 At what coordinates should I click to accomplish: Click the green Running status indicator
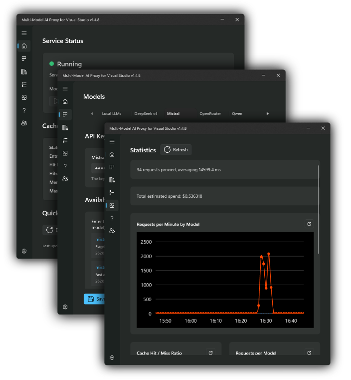pyautogui.click(x=51, y=64)
